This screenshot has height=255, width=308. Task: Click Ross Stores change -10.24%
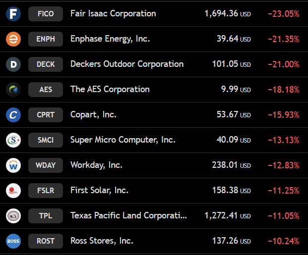click(x=284, y=241)
